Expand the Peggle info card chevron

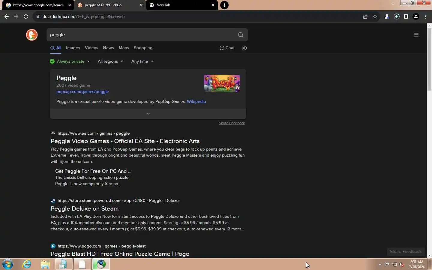pos(148,114)
